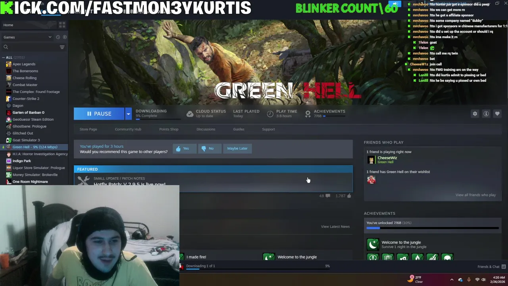This screenshot has height=286, width=508.
Task: Click the fire achievement badge icon
Action: click(x=418, y=257)
